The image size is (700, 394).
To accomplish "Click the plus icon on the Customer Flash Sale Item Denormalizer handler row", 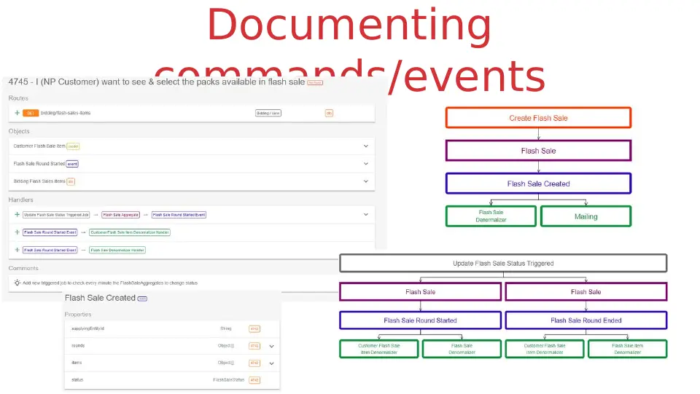I will coord(17,232).
